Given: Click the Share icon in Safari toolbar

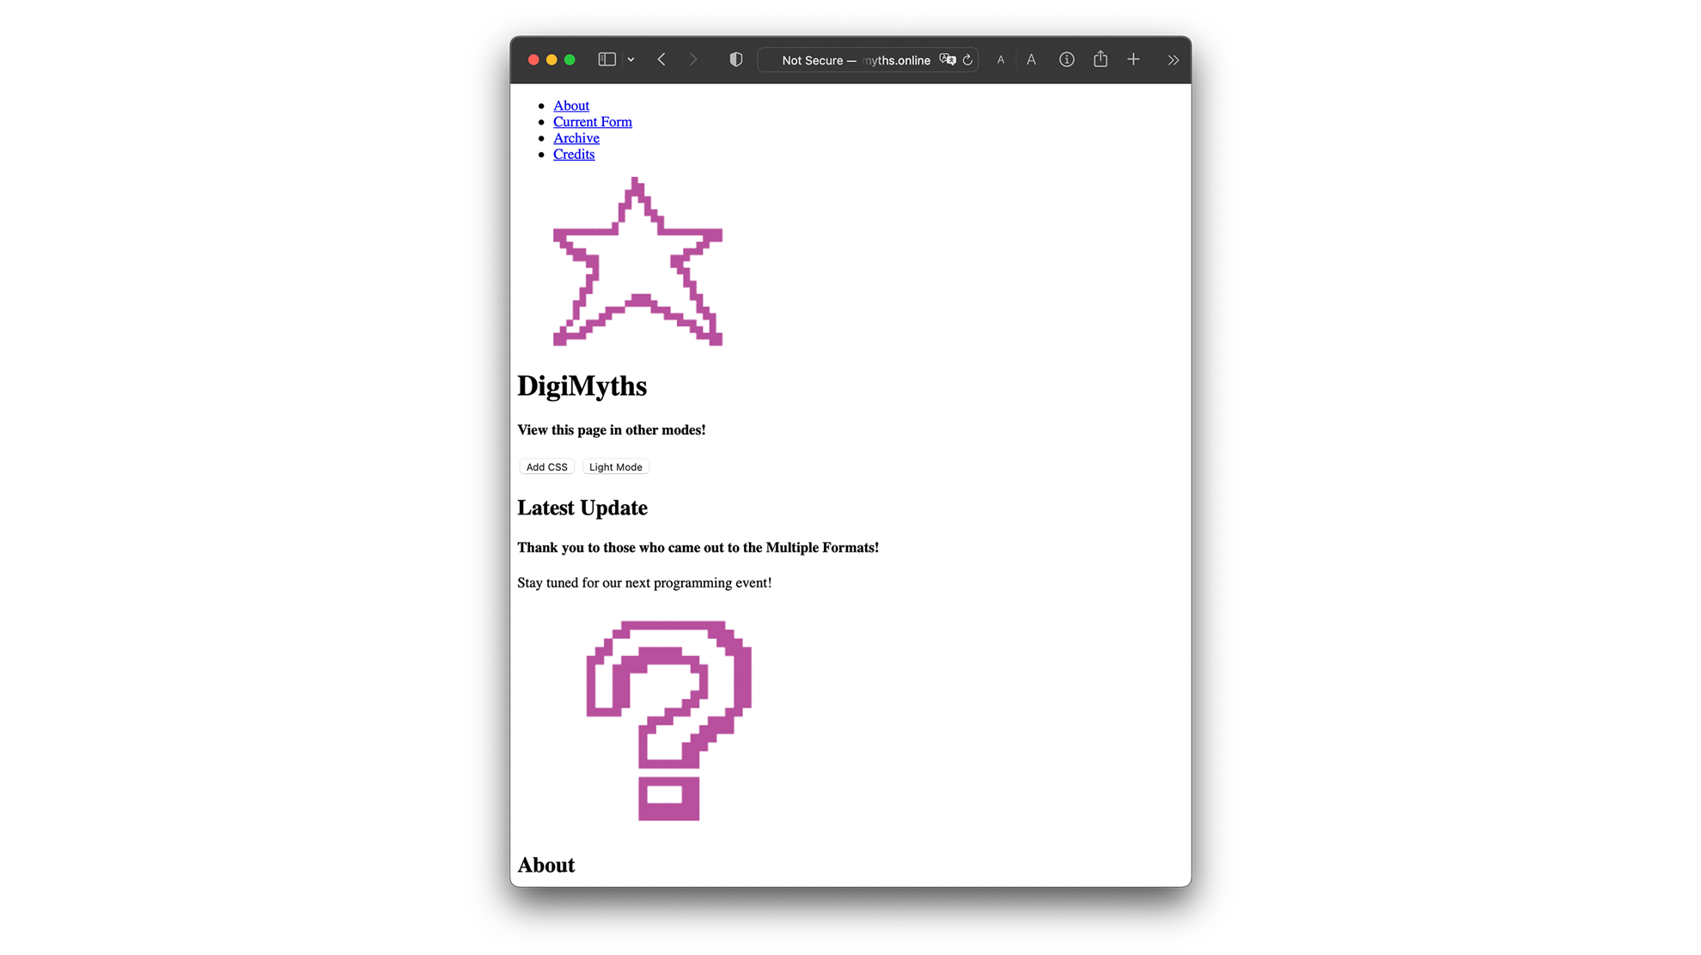Looking at the screenshot, I should pyautogui.click(x=1100, y=59).
